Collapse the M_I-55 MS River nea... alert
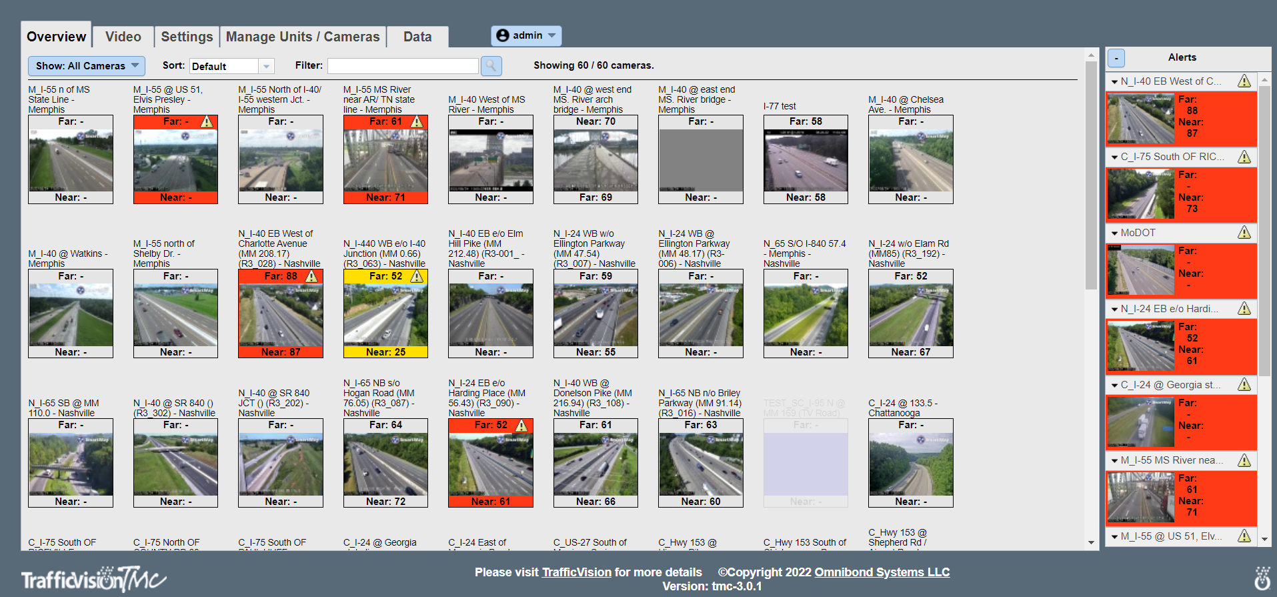 (1114, 461)
